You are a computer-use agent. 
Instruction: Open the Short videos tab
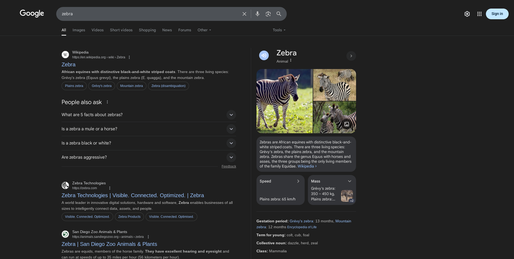click(x=121, y=30)
